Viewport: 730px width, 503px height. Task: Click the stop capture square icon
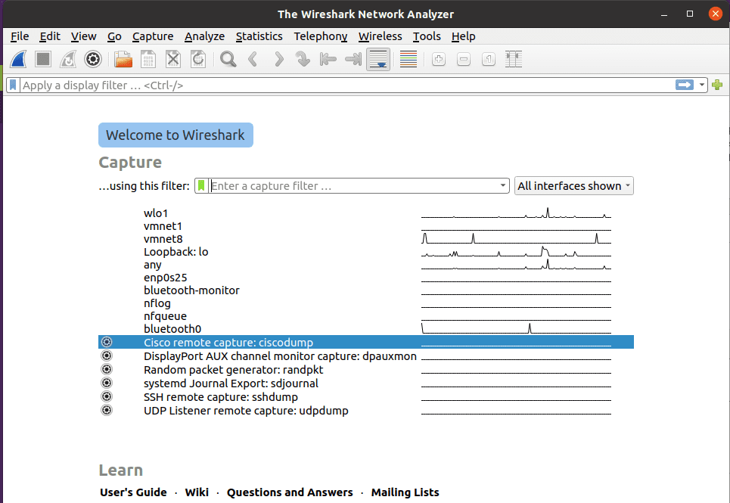(x=43, y=60)
